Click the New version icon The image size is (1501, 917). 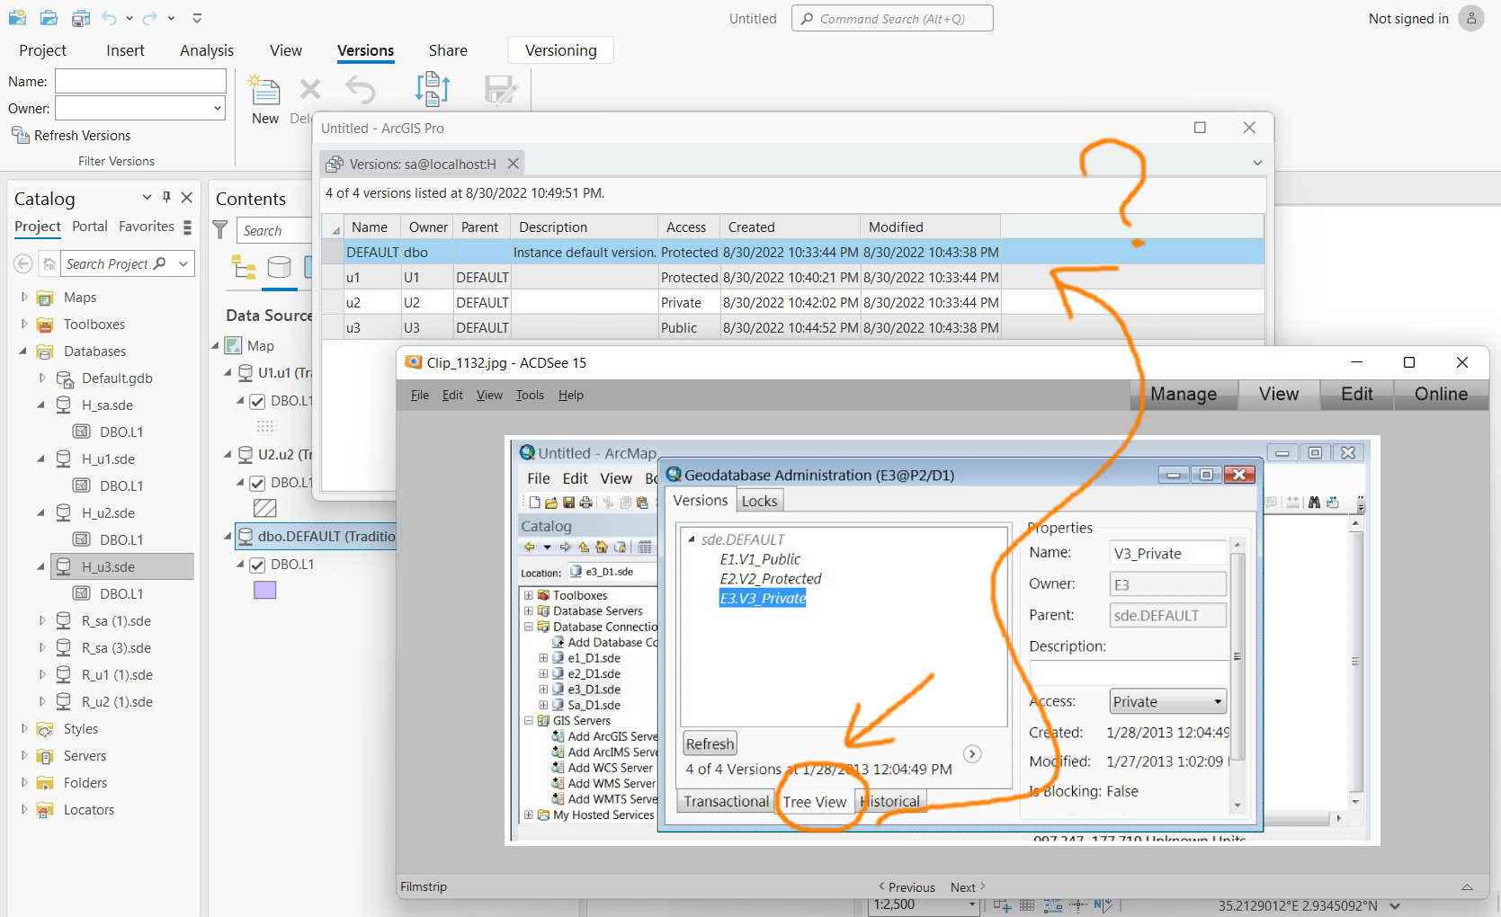tap(264, 91)
